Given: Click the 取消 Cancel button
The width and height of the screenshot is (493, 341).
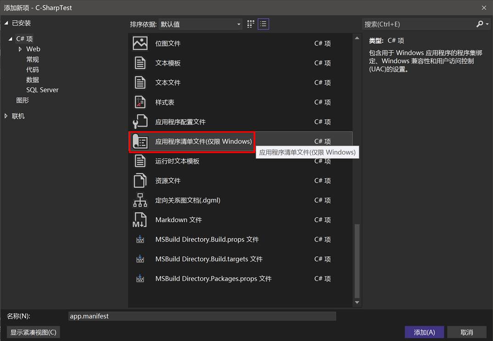Looking at the screenshot, I should 466,332.
